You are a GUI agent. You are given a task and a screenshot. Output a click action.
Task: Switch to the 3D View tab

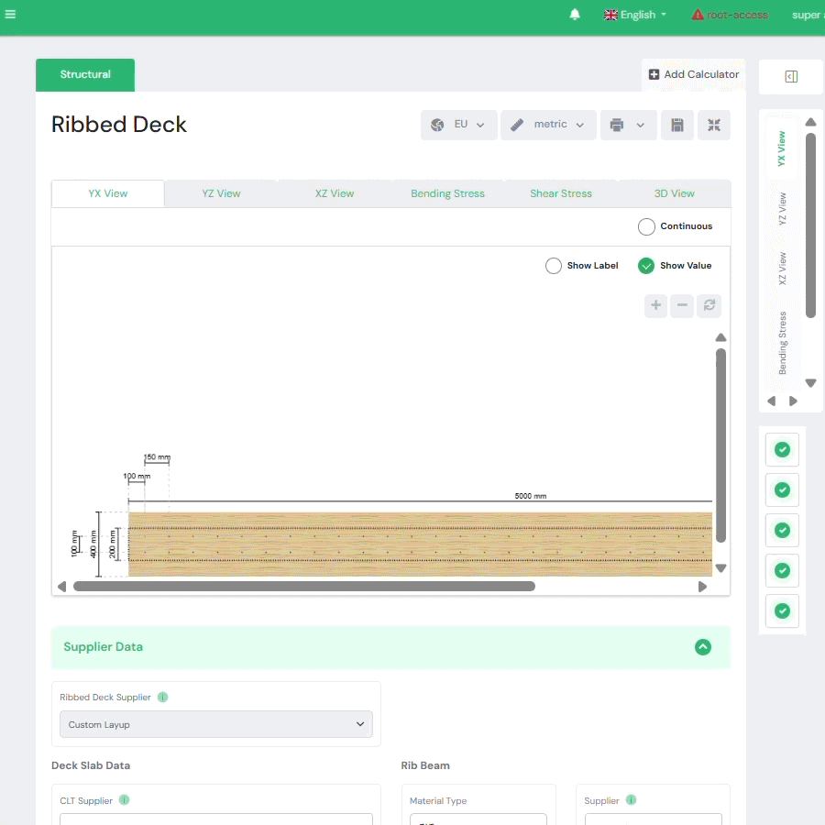(x=674, y=193)
